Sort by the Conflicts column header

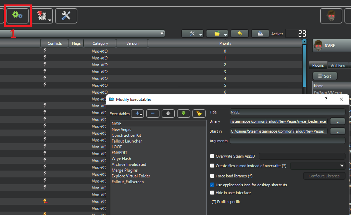coord(55,43)
